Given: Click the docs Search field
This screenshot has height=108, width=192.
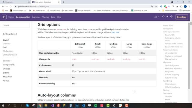Looking at the screenshot, I should click(x=16, y=25).
